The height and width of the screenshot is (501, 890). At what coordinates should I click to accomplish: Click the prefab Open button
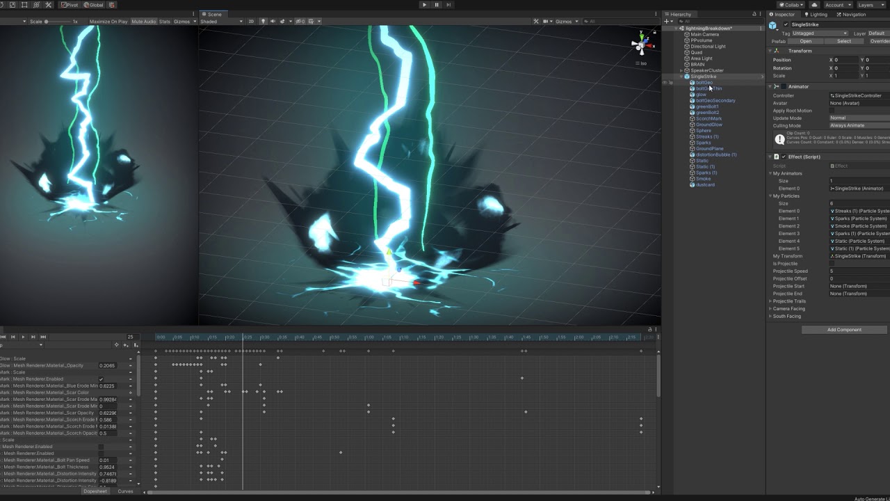pyautogui.click(x=805, y=41)
